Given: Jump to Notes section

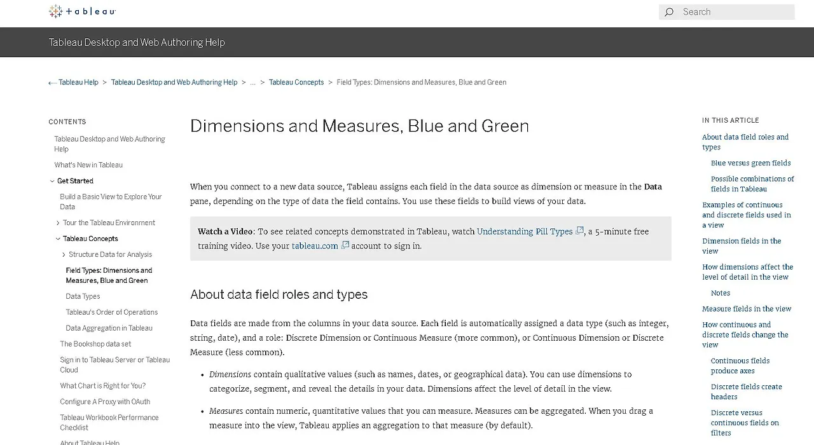Looking at the screenshot, I should click(721, 294).
